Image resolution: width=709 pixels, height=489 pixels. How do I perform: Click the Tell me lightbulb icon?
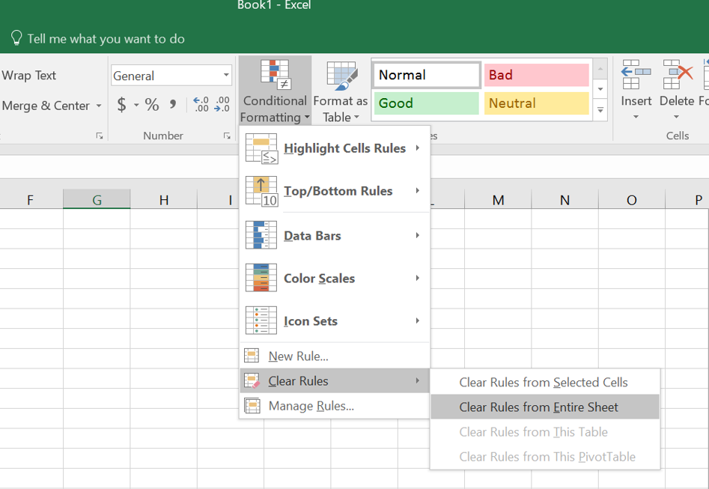(16, 38)
